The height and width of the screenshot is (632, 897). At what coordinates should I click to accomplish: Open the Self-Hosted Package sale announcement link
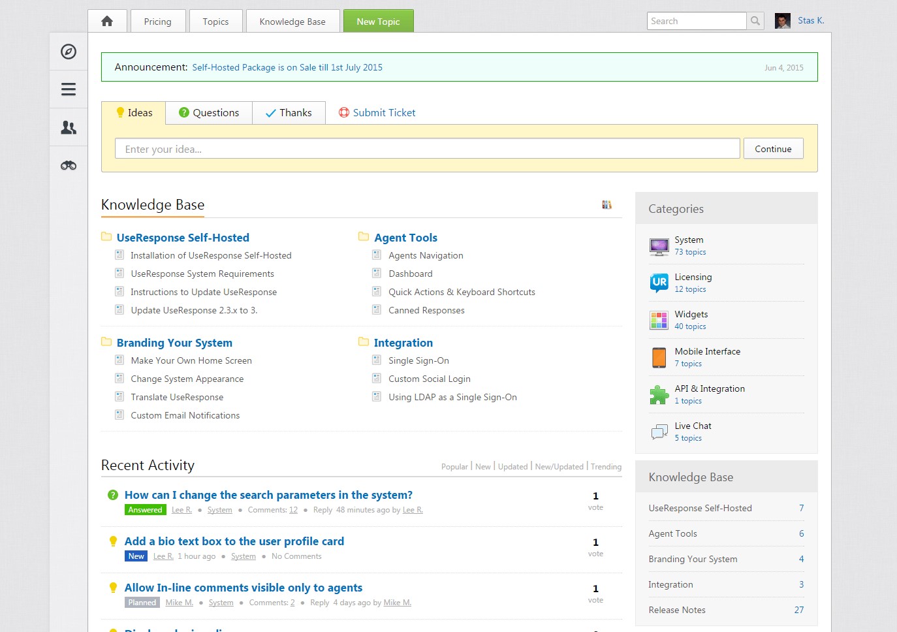click(x=287, y=67)
